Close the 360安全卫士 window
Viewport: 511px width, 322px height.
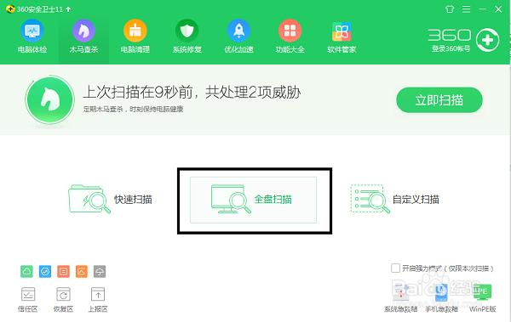498,9
